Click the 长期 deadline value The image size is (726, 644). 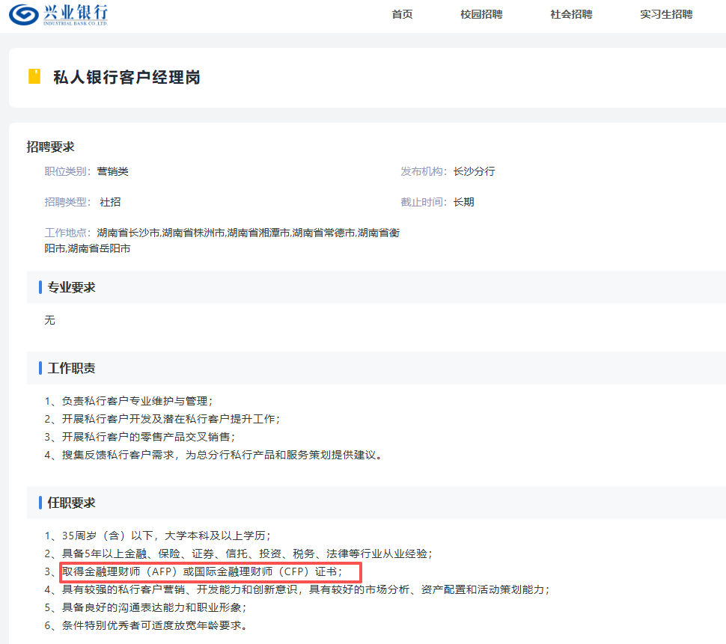[x=463, y=202]
